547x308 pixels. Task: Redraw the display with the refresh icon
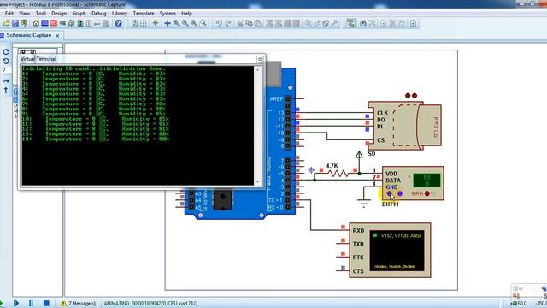134,23
